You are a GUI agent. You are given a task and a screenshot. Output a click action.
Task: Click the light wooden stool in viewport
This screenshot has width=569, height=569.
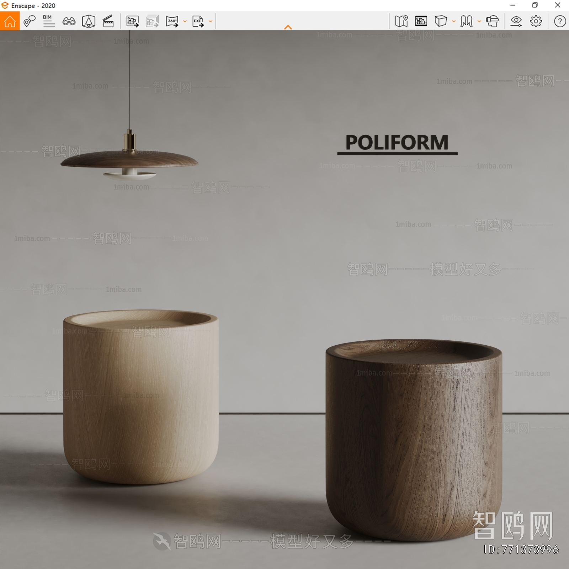coord(141,397)
